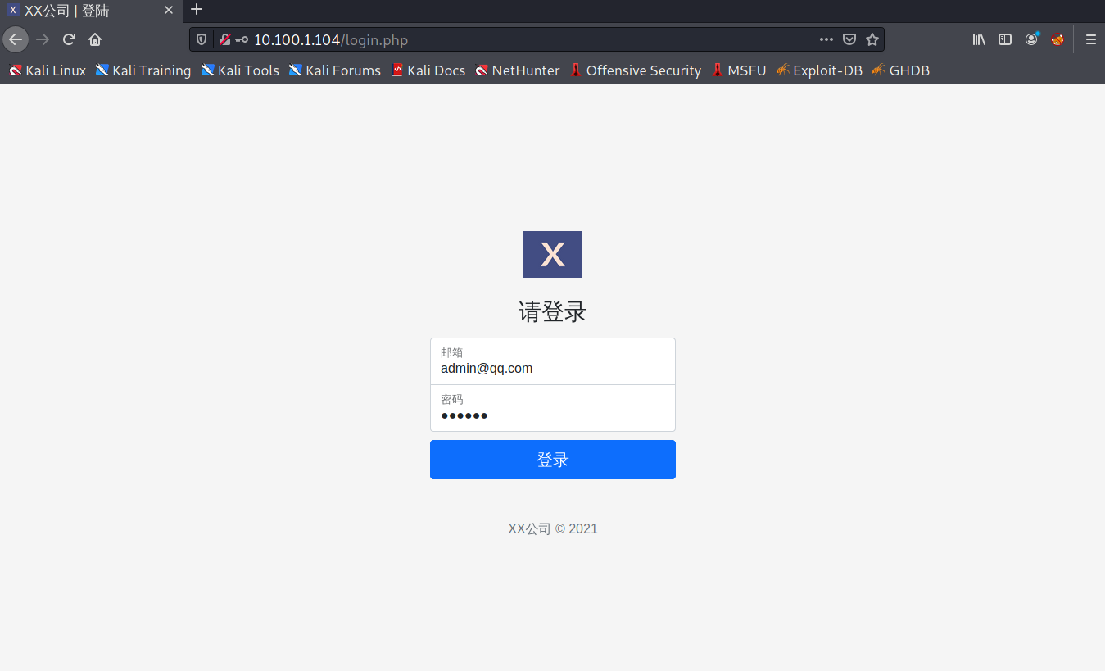
Task: Go to the browser Home page
Action: tap(95, 39)
